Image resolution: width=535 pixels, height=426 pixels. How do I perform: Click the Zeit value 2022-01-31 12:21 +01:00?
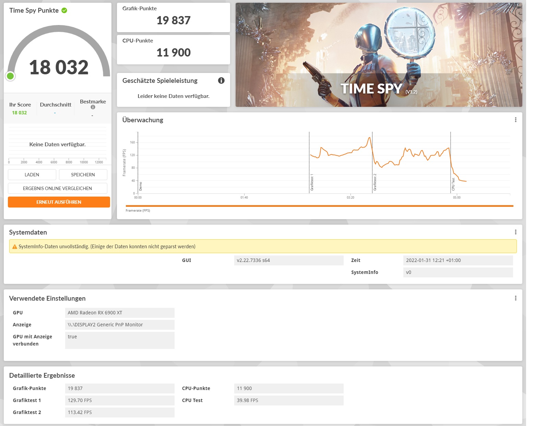coord(458,260)
